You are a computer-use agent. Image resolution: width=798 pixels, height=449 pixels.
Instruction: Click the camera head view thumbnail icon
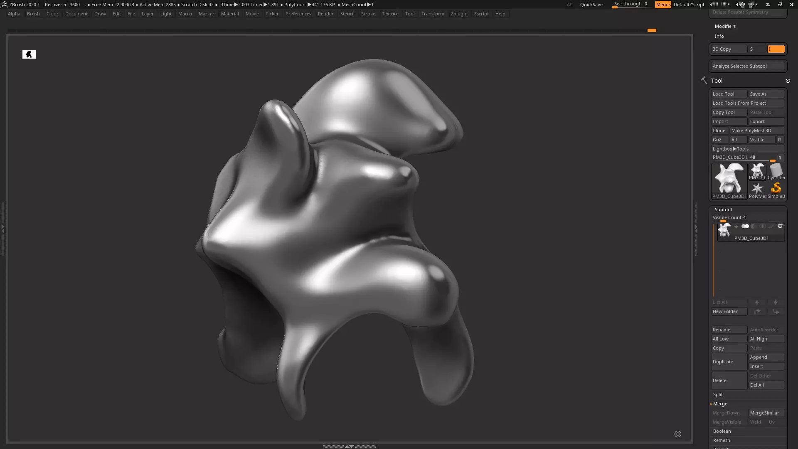[29, 54]
